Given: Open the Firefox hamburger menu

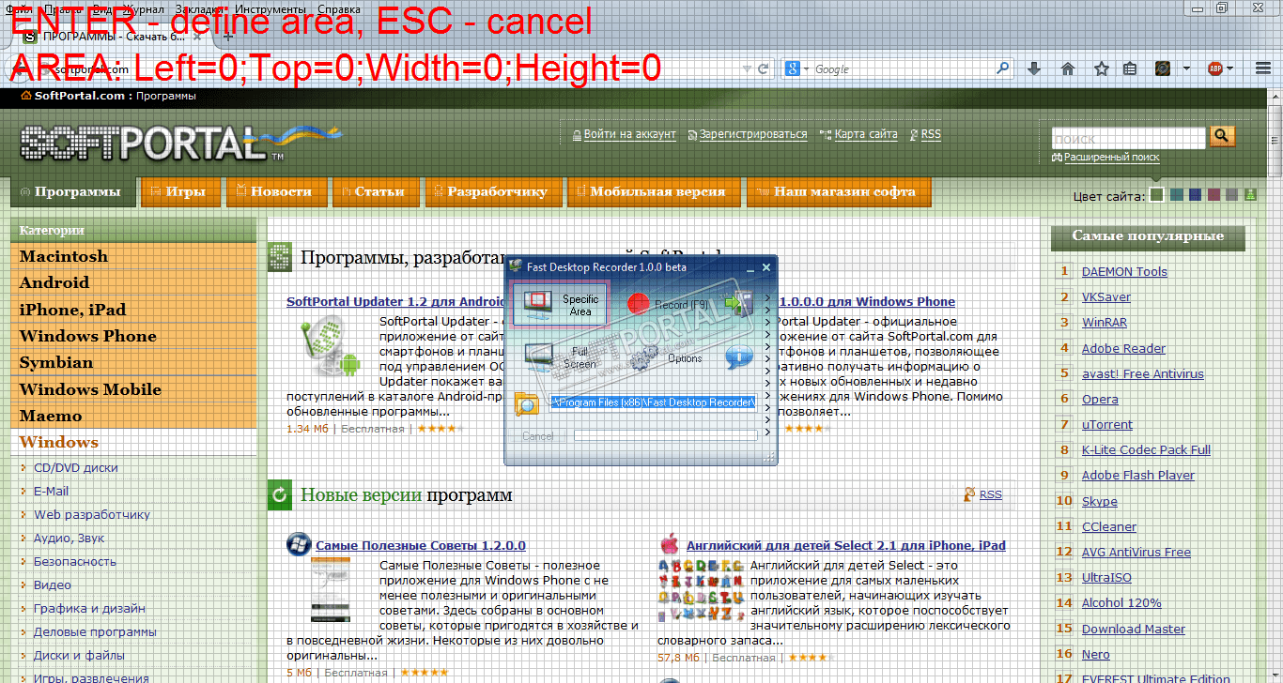Looking at the screenshot, I should 1263,68.
